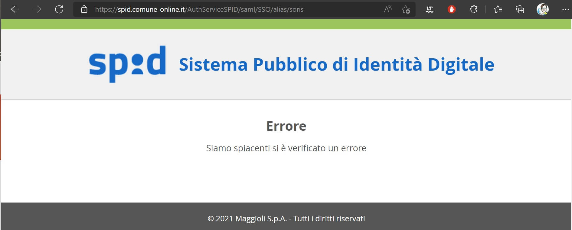Go back to the previous page
572x230 pixels.
pyautogui.click(x=15, y=9)
